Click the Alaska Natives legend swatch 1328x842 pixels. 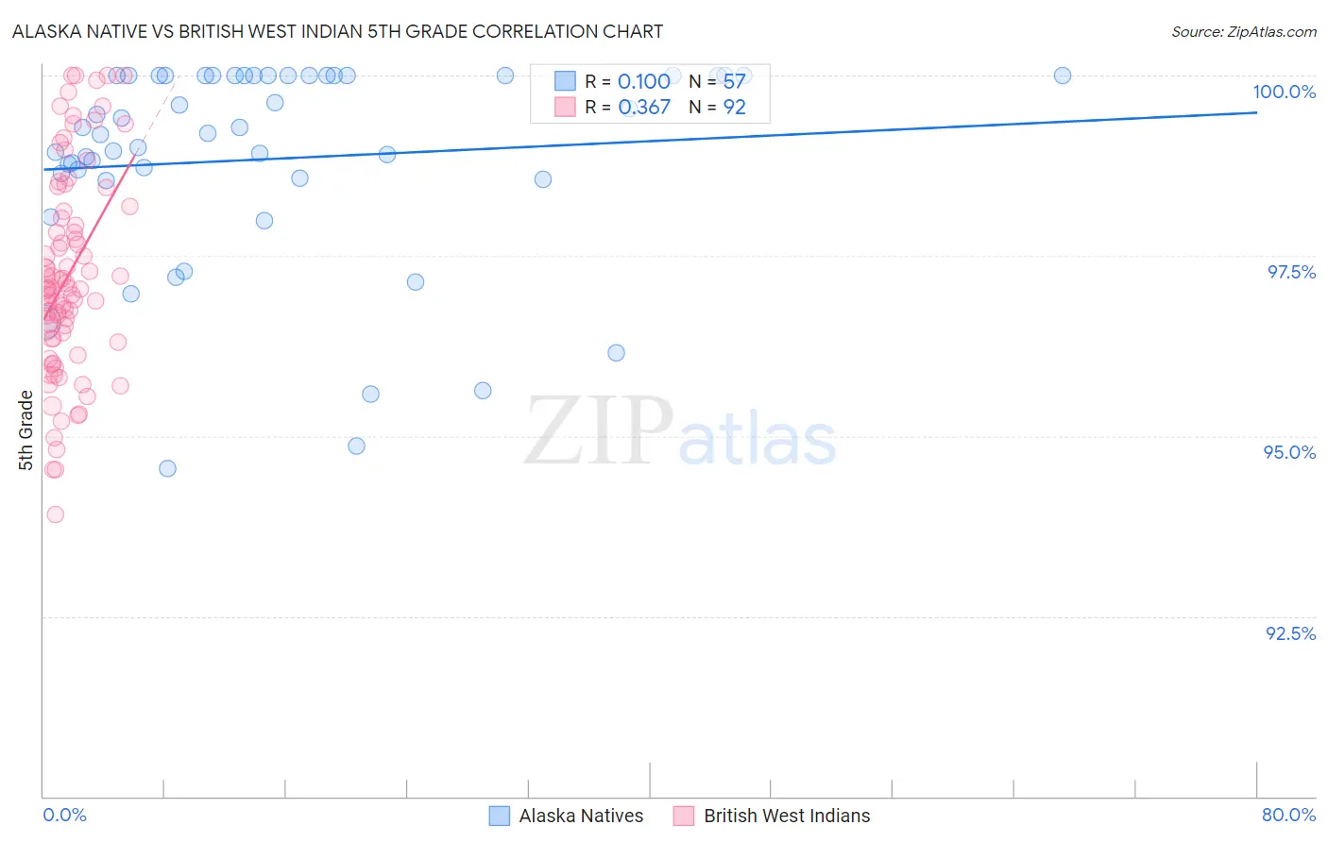pos(499,816)
